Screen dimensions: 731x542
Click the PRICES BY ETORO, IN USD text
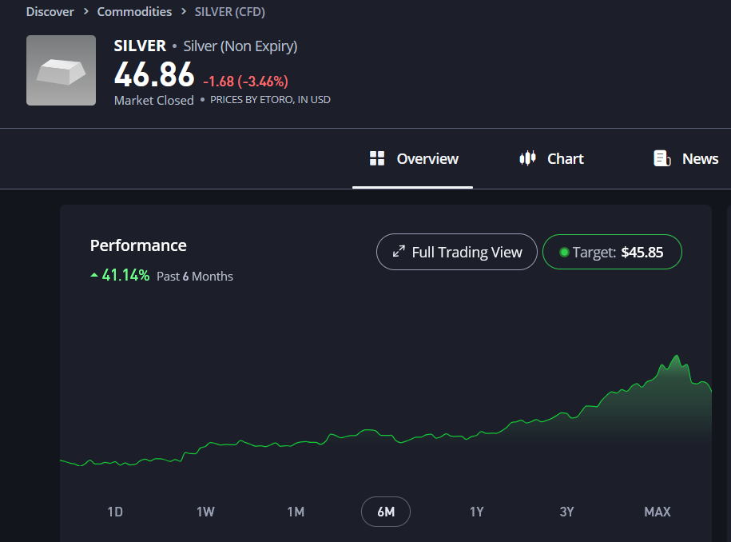270,100
